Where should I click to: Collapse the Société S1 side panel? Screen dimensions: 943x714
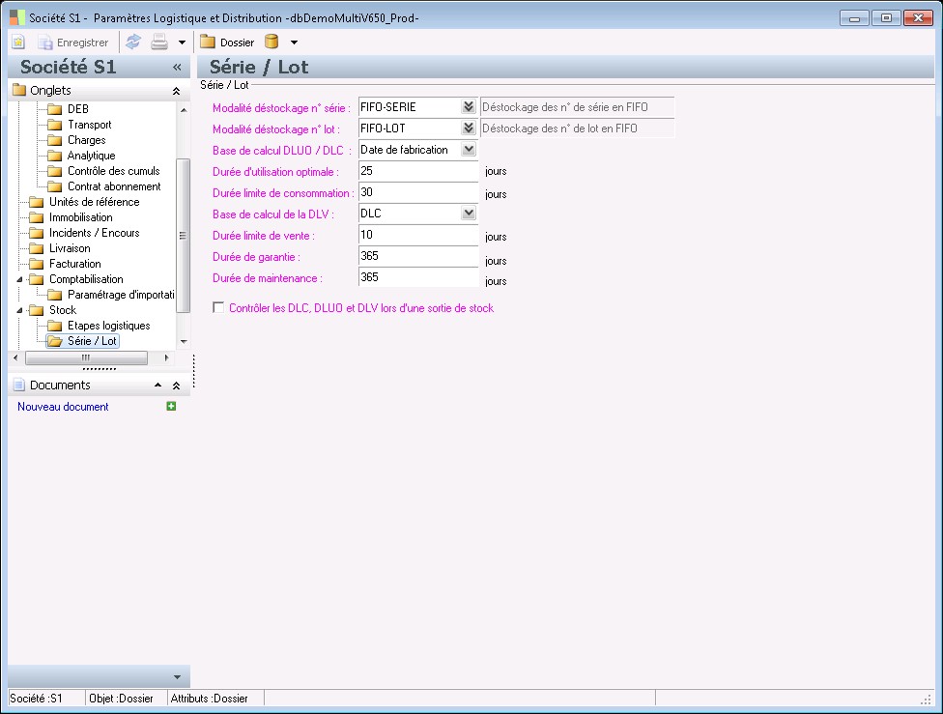(177, 68)
